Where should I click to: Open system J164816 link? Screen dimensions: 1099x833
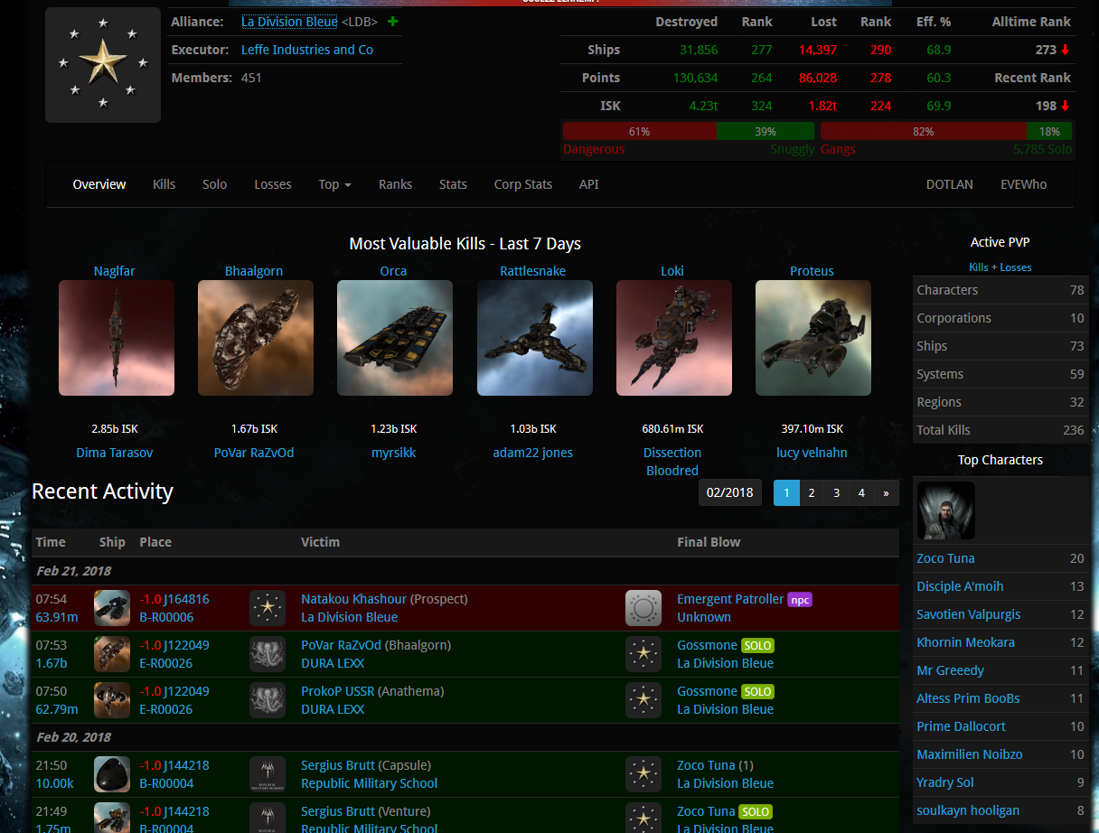(x=186, y=599)
